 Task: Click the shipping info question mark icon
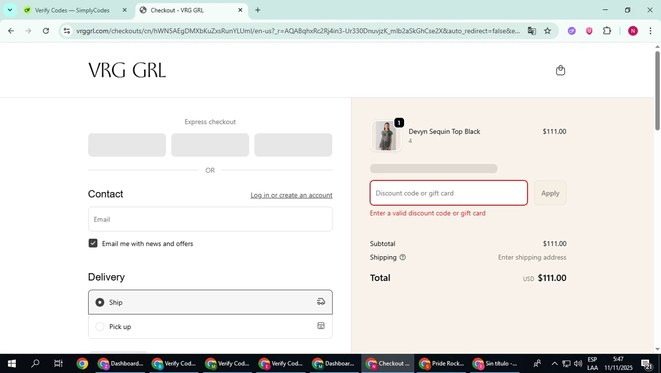tap(402, 257)
